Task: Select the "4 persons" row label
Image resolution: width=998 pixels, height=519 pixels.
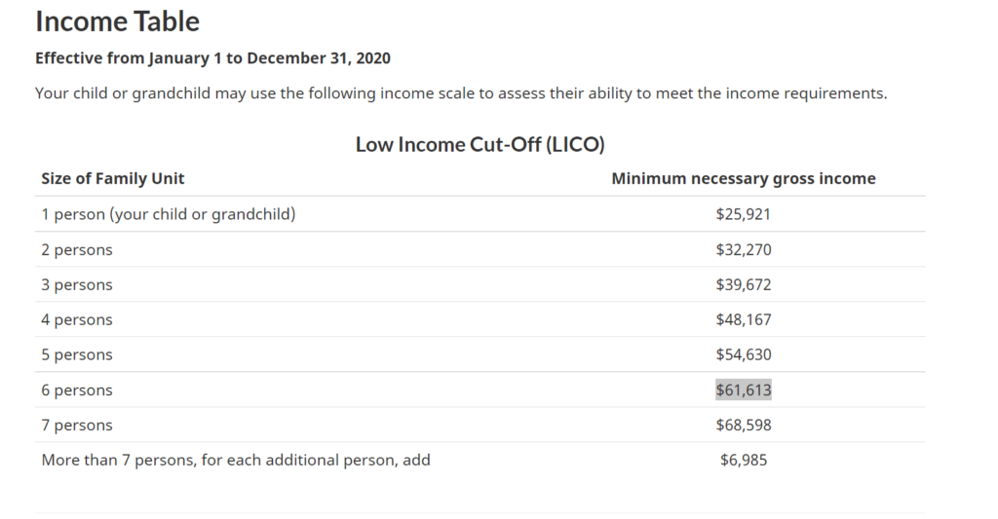Action: tap(77, 320)
